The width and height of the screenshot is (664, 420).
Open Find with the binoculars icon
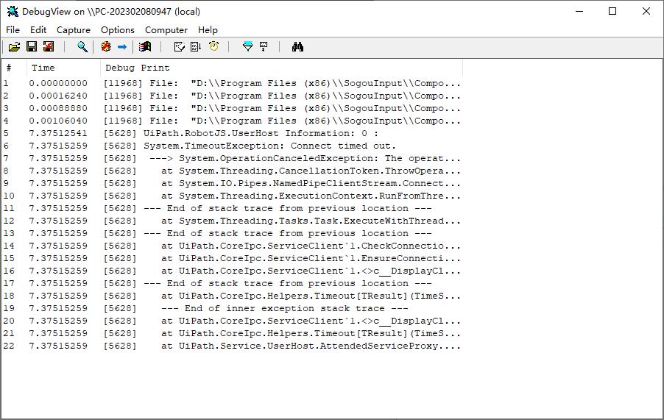coord(297,47)
